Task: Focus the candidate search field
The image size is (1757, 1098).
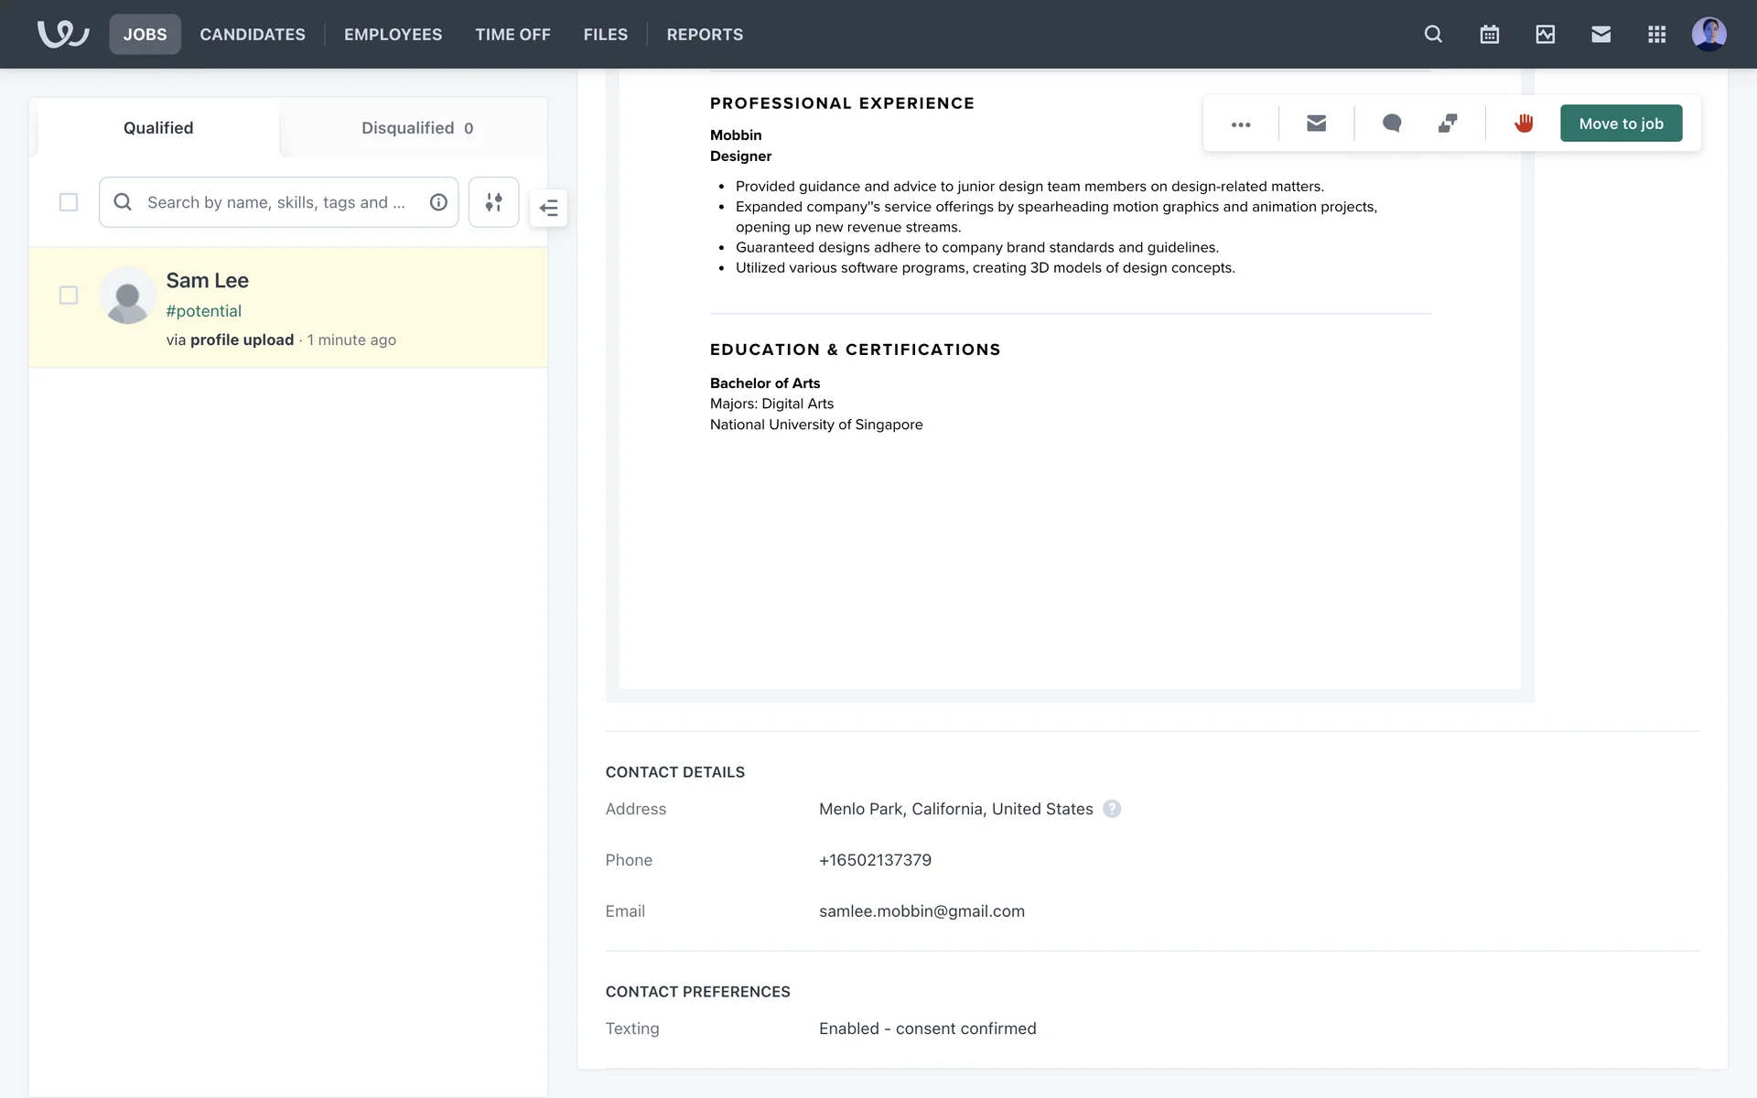Action: point(275,202)
